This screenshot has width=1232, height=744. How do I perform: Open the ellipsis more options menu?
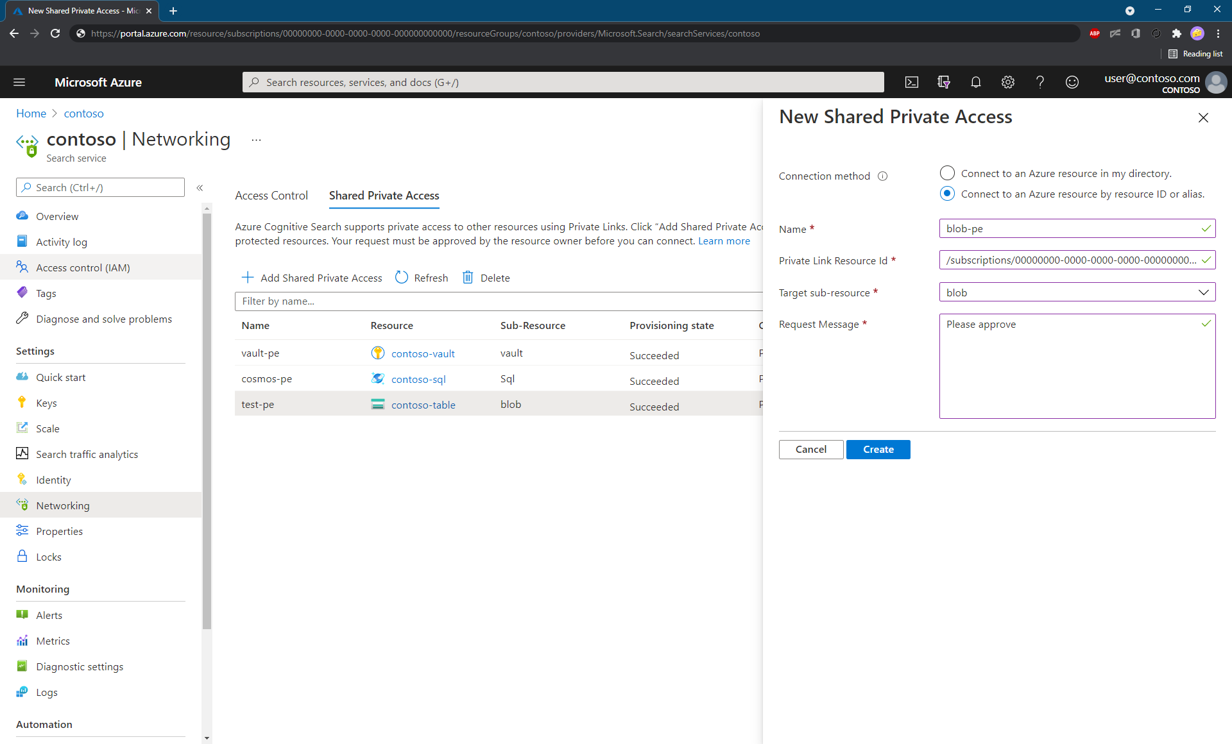(256, 140)
